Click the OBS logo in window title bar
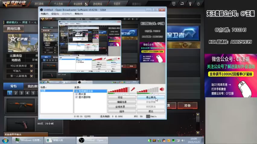The image size is (257, 144). click(41, 10)
